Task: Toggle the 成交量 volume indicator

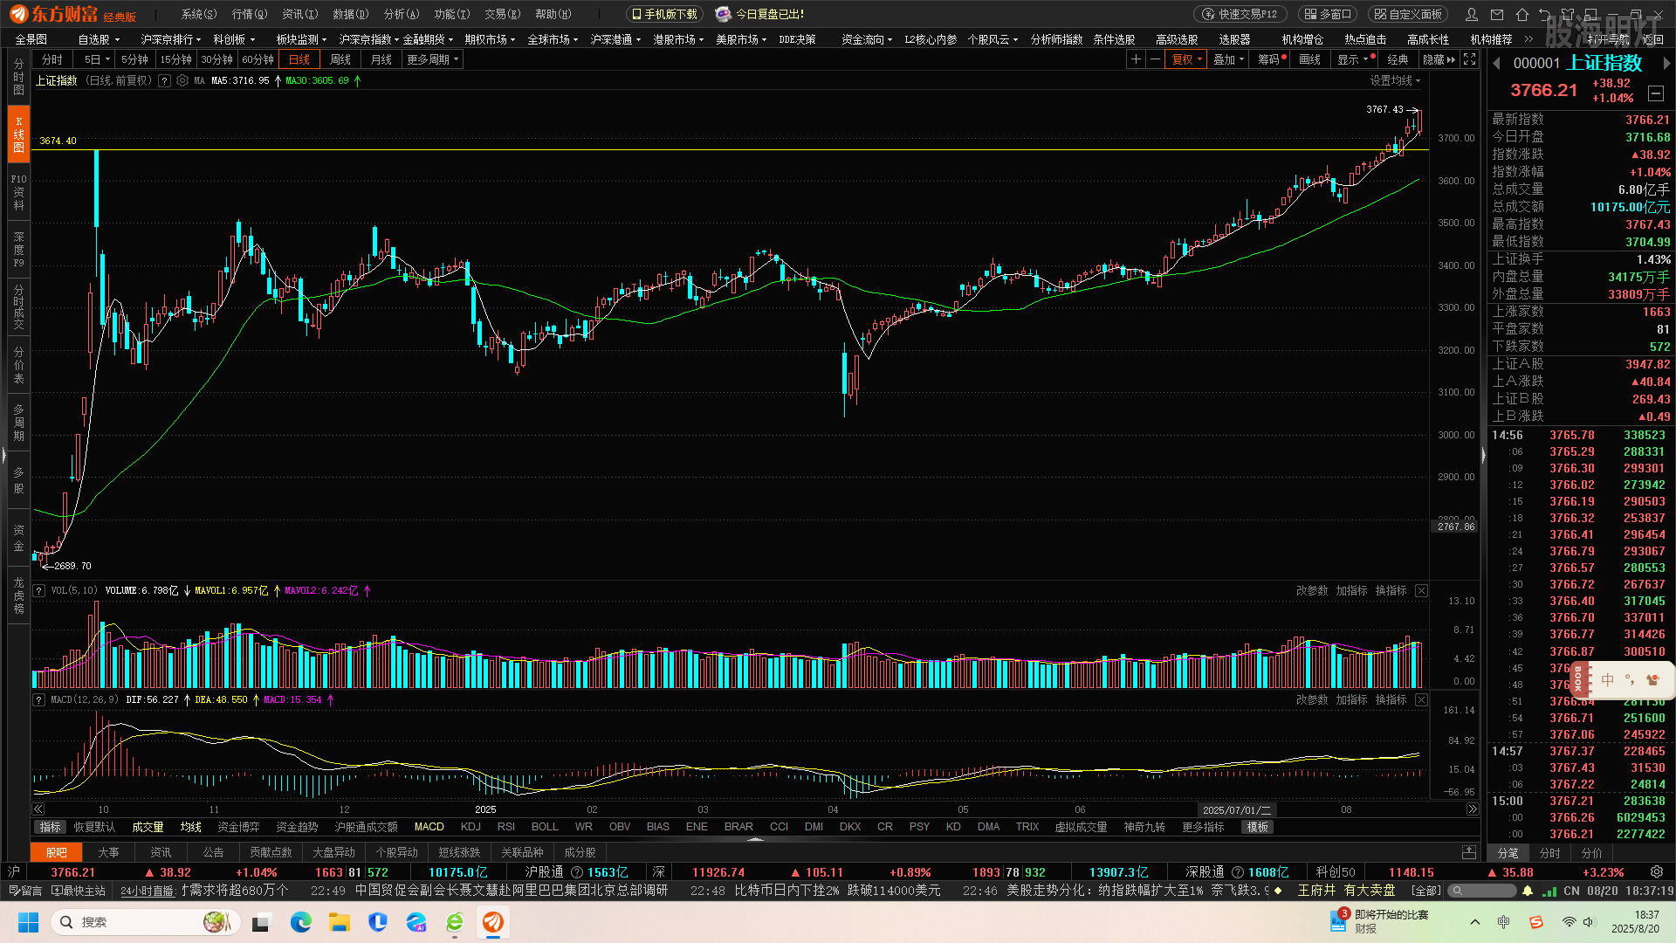Action: 148,827
